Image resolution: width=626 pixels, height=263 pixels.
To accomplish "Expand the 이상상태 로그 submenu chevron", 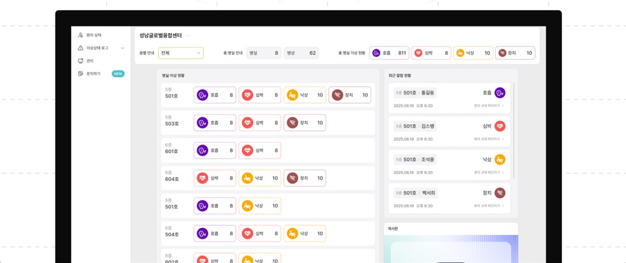I will coord(123,48).
